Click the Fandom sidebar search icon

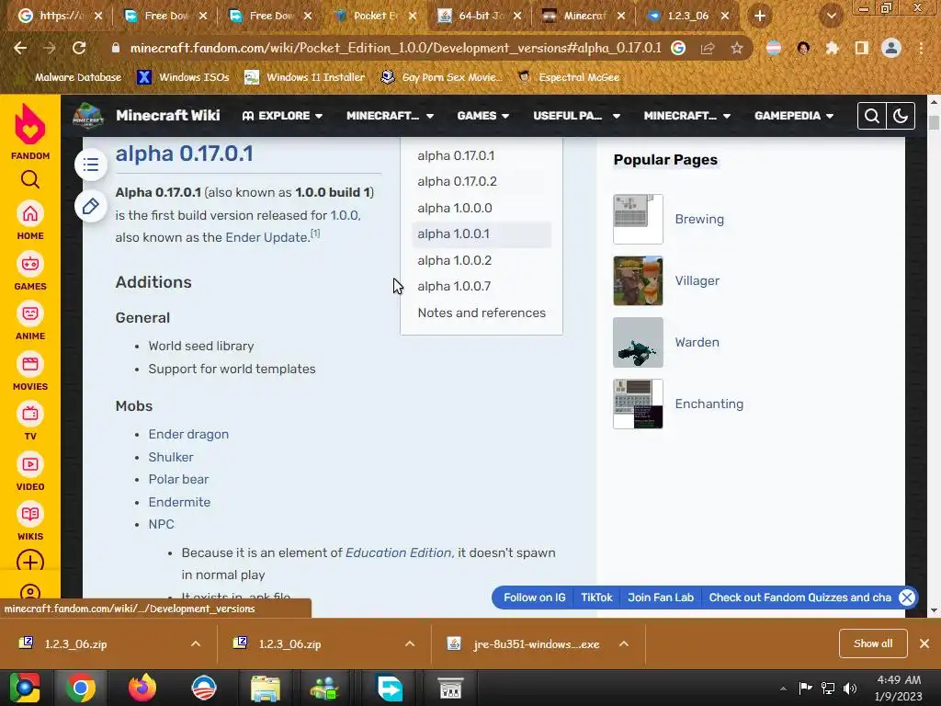click(x=30, y=179)
